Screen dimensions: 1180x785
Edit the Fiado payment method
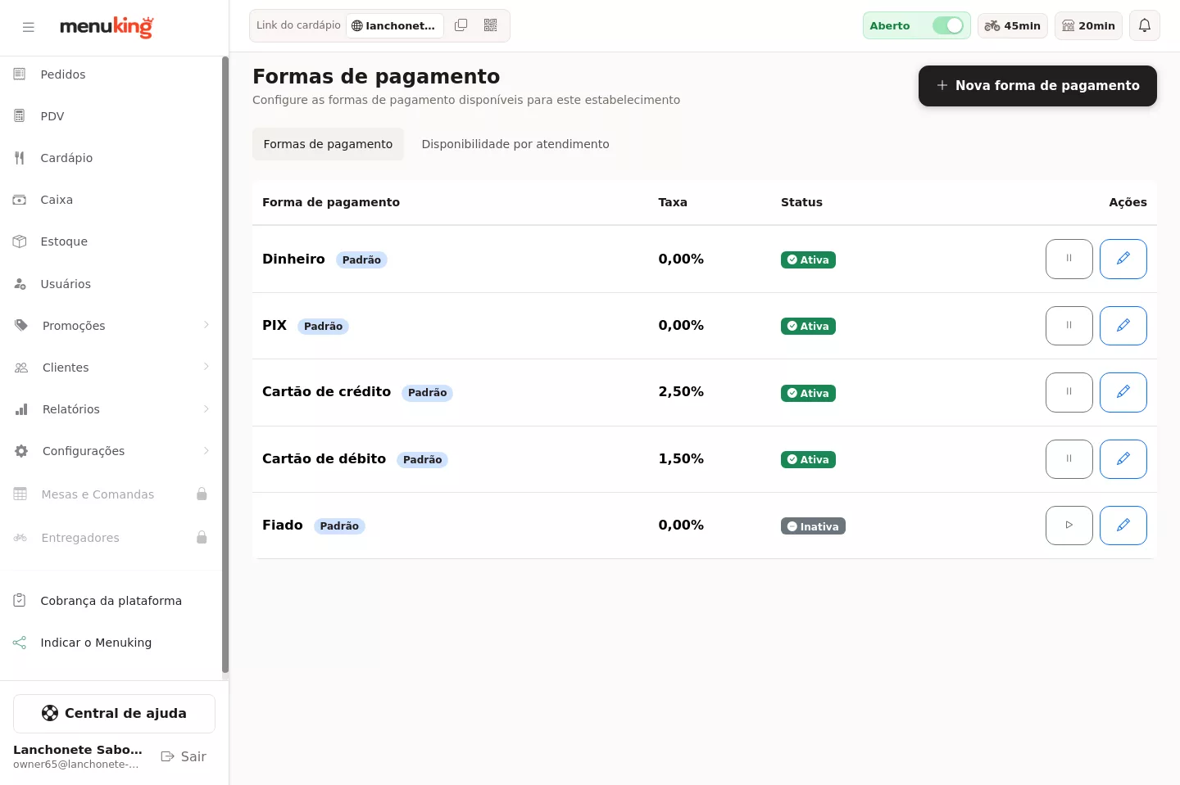click(x=1123, y=526)
